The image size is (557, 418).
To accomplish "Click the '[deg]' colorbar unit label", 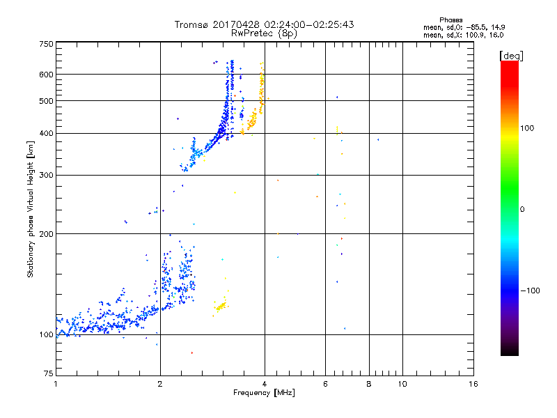I will 511,56.
